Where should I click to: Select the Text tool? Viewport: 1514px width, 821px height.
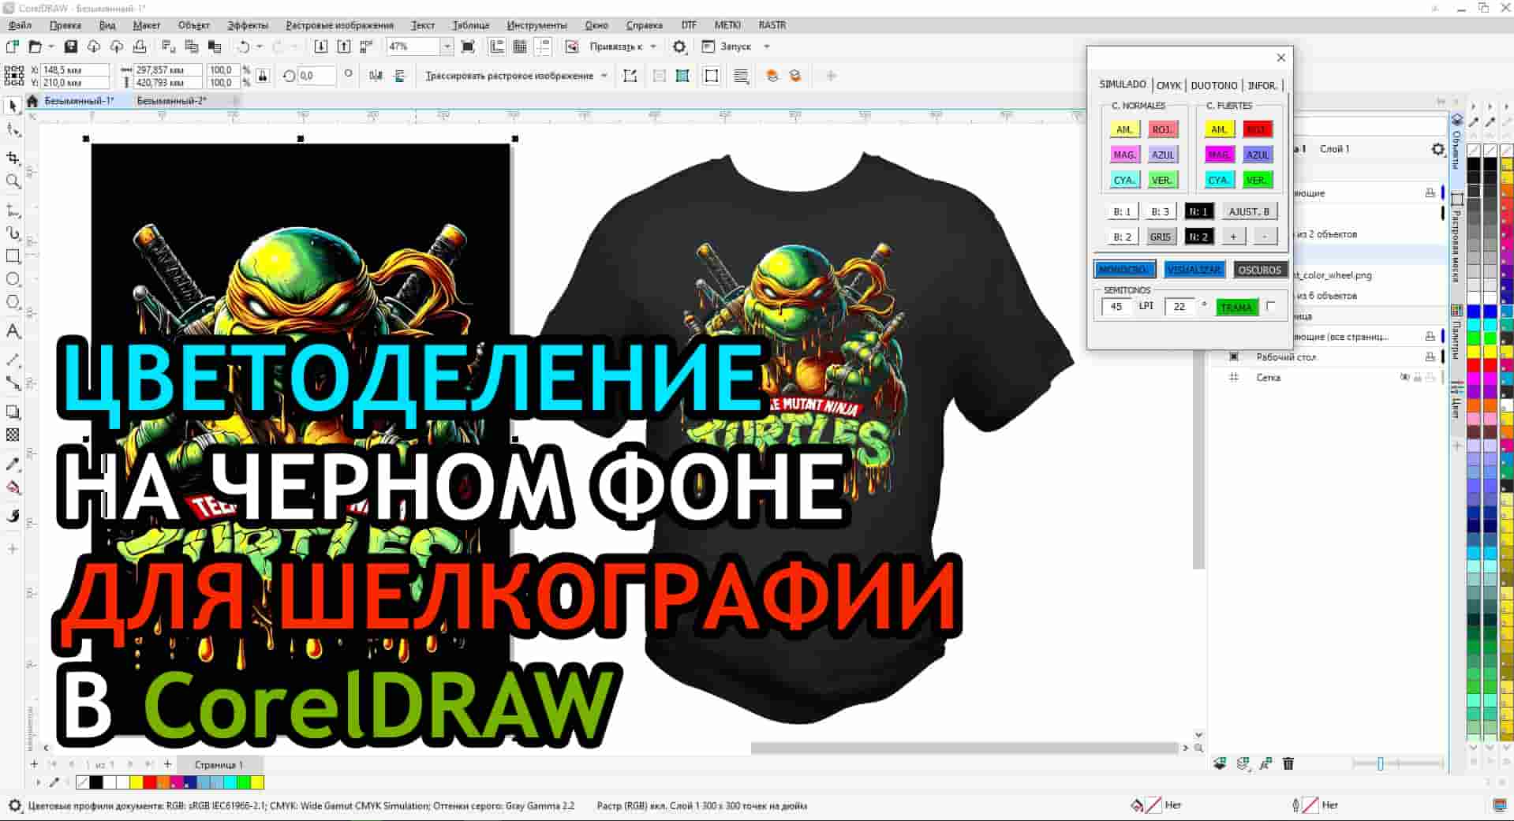(13, 331)
